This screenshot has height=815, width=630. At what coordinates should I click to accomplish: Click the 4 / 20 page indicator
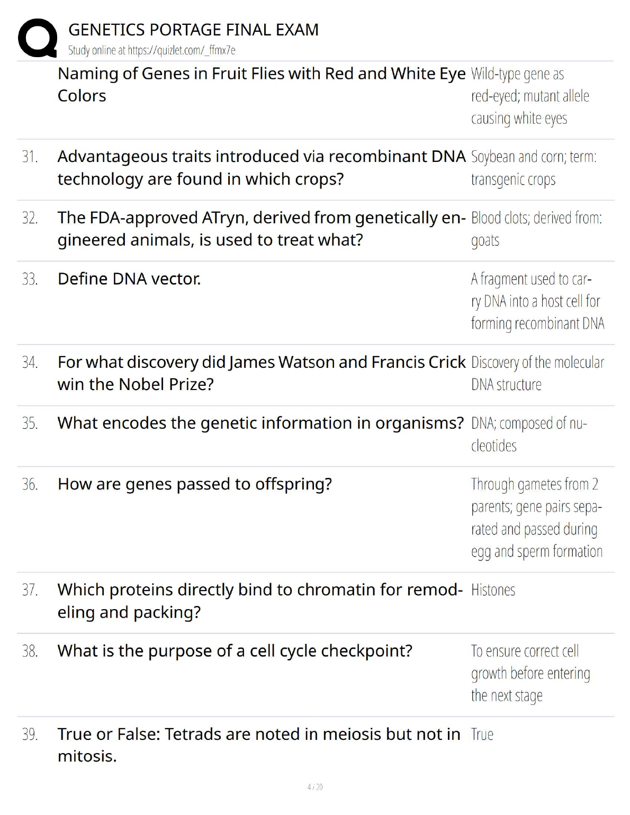coord(315,787)
